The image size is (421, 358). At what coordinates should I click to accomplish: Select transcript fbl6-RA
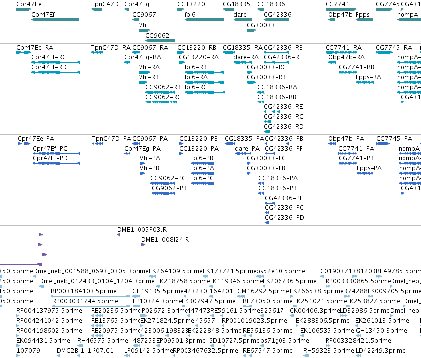click(x=196, y=77)
